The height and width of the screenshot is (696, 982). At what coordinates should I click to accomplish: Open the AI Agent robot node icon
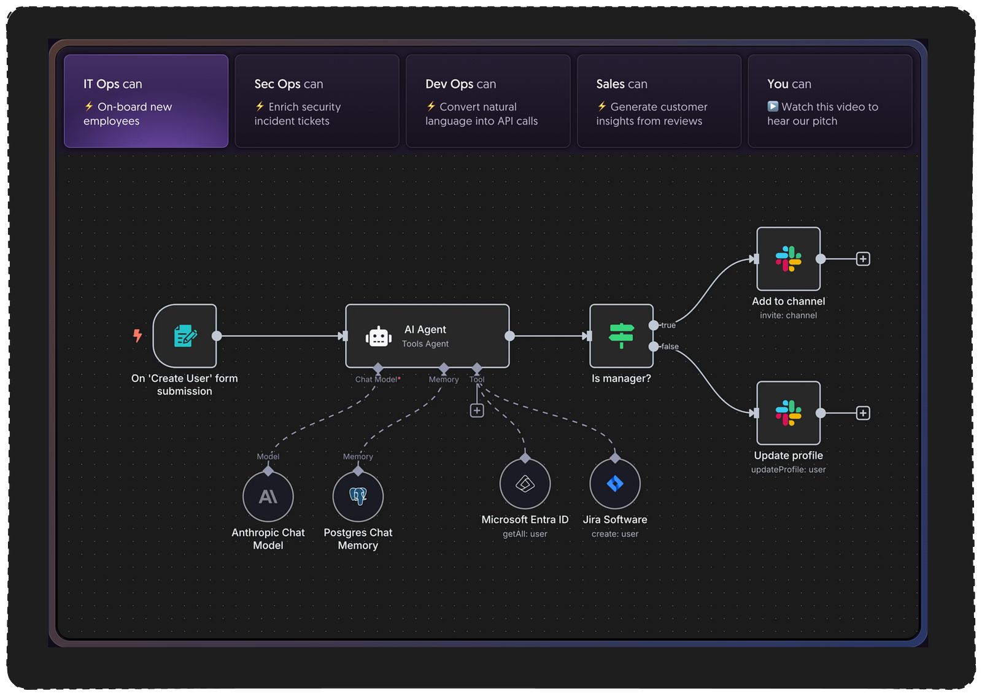(x=379, y=336)
